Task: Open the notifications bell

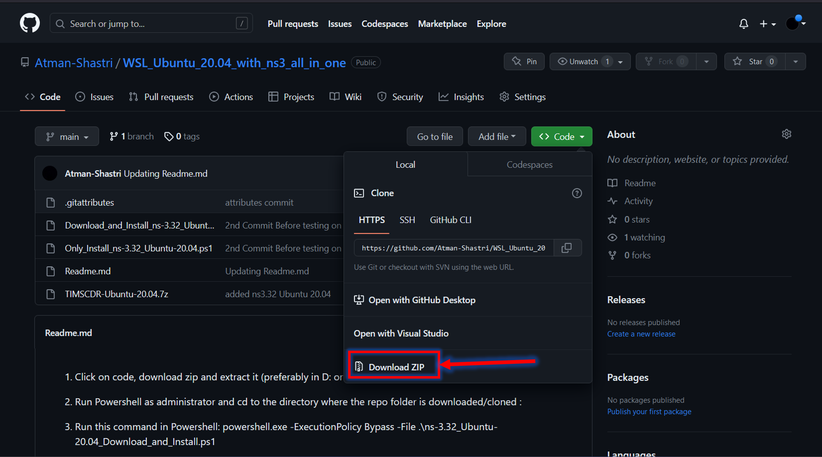Action: (743, 23)
